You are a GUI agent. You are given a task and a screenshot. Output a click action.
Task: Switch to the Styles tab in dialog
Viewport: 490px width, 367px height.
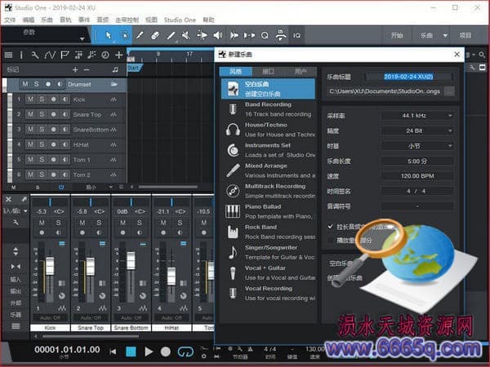point(236,72)
